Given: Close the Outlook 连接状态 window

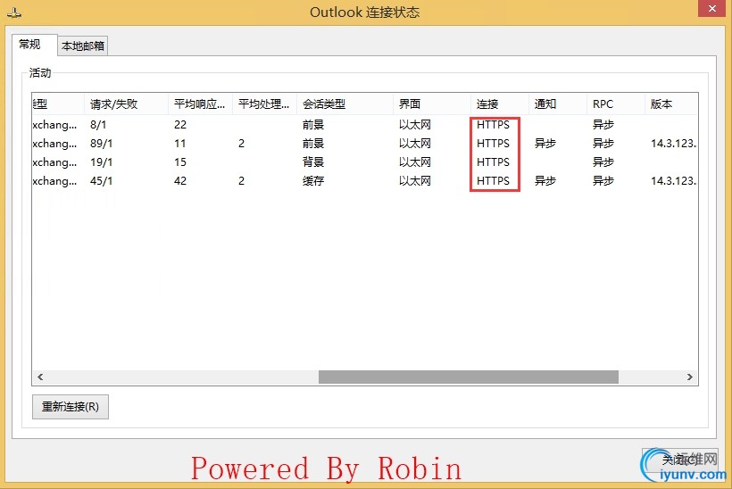Looking at the screenshot, I should point(712,8).
